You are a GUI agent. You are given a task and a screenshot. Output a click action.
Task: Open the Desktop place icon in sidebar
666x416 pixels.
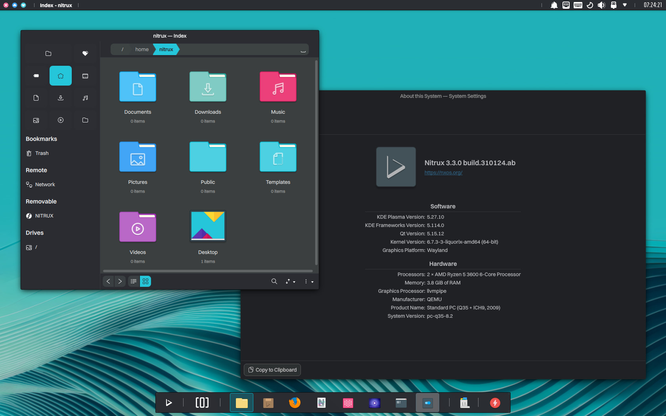[85, 76]
